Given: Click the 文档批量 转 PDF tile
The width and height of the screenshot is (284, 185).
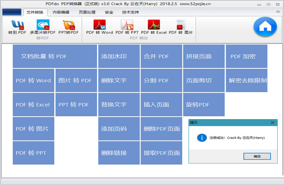Looking at the screenshot, I should pyautogui.click(x=55, y=56).
